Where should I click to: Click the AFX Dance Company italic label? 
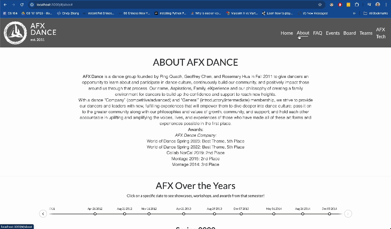click(195, 135)
